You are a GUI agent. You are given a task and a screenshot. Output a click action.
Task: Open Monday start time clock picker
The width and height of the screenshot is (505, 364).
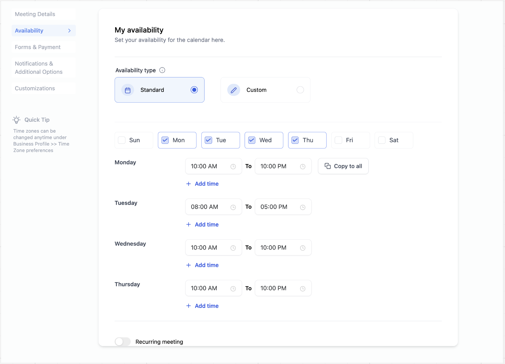tap(233, 167)
